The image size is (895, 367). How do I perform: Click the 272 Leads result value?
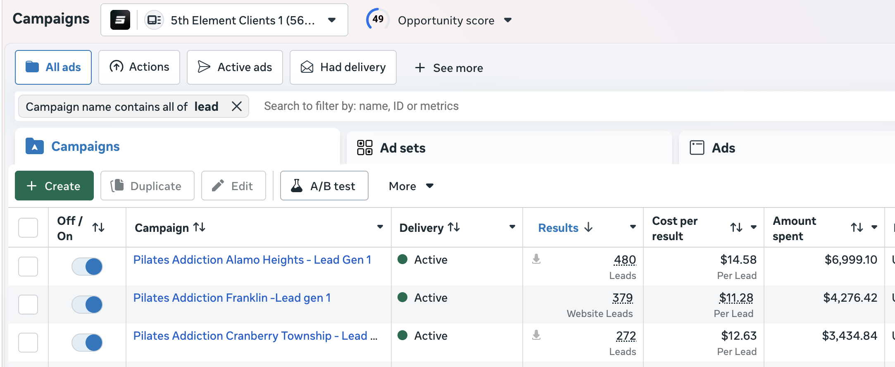[626, 336]
